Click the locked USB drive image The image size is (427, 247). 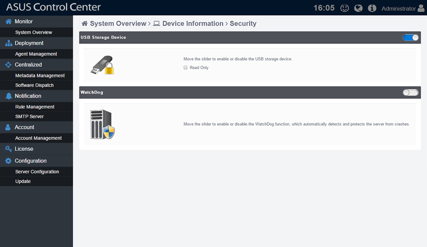102,65
